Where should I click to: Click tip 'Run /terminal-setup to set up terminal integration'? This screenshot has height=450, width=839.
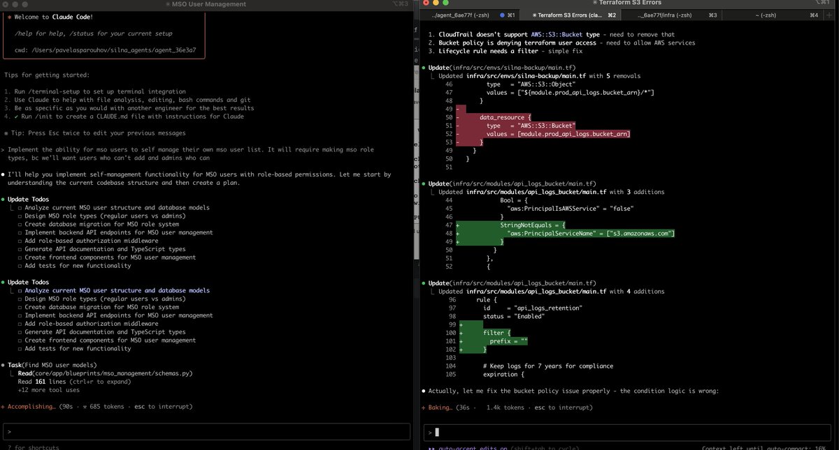point(95,91)
